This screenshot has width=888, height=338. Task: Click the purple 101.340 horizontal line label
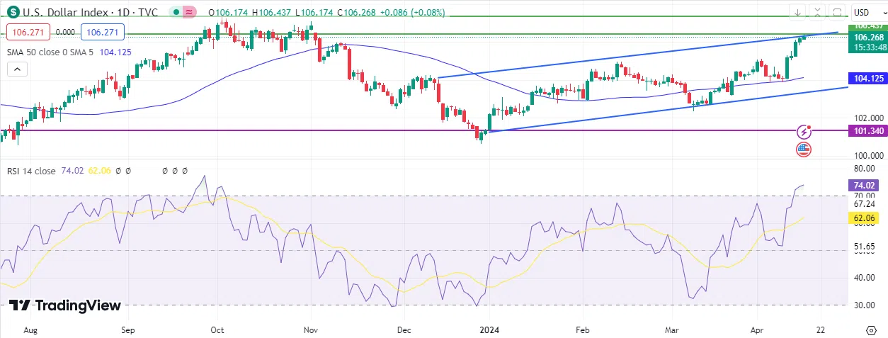(x=867, y=130)
